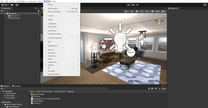Toggle Gizmos in the Scene view
Viewport: 208px width, 108px height.
(163, 11)
